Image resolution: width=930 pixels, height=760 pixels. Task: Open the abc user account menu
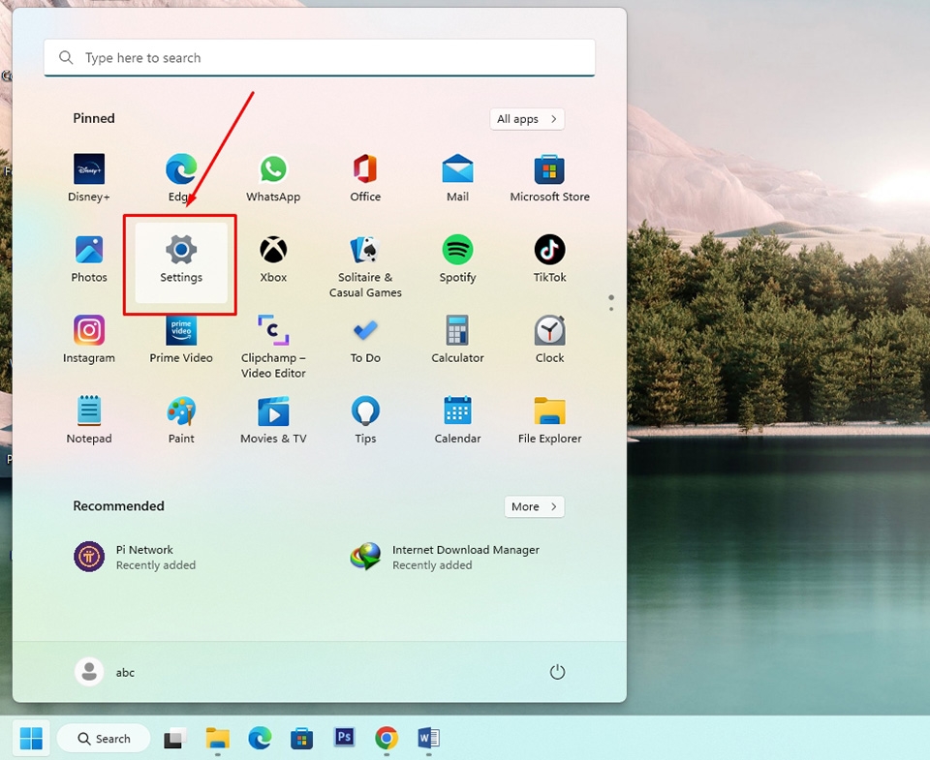coord(105,672)
